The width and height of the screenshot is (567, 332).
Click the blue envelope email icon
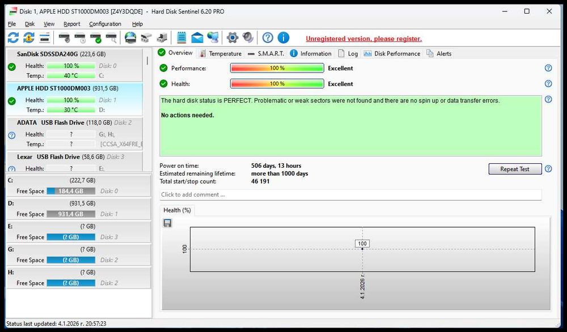(197, 37)
